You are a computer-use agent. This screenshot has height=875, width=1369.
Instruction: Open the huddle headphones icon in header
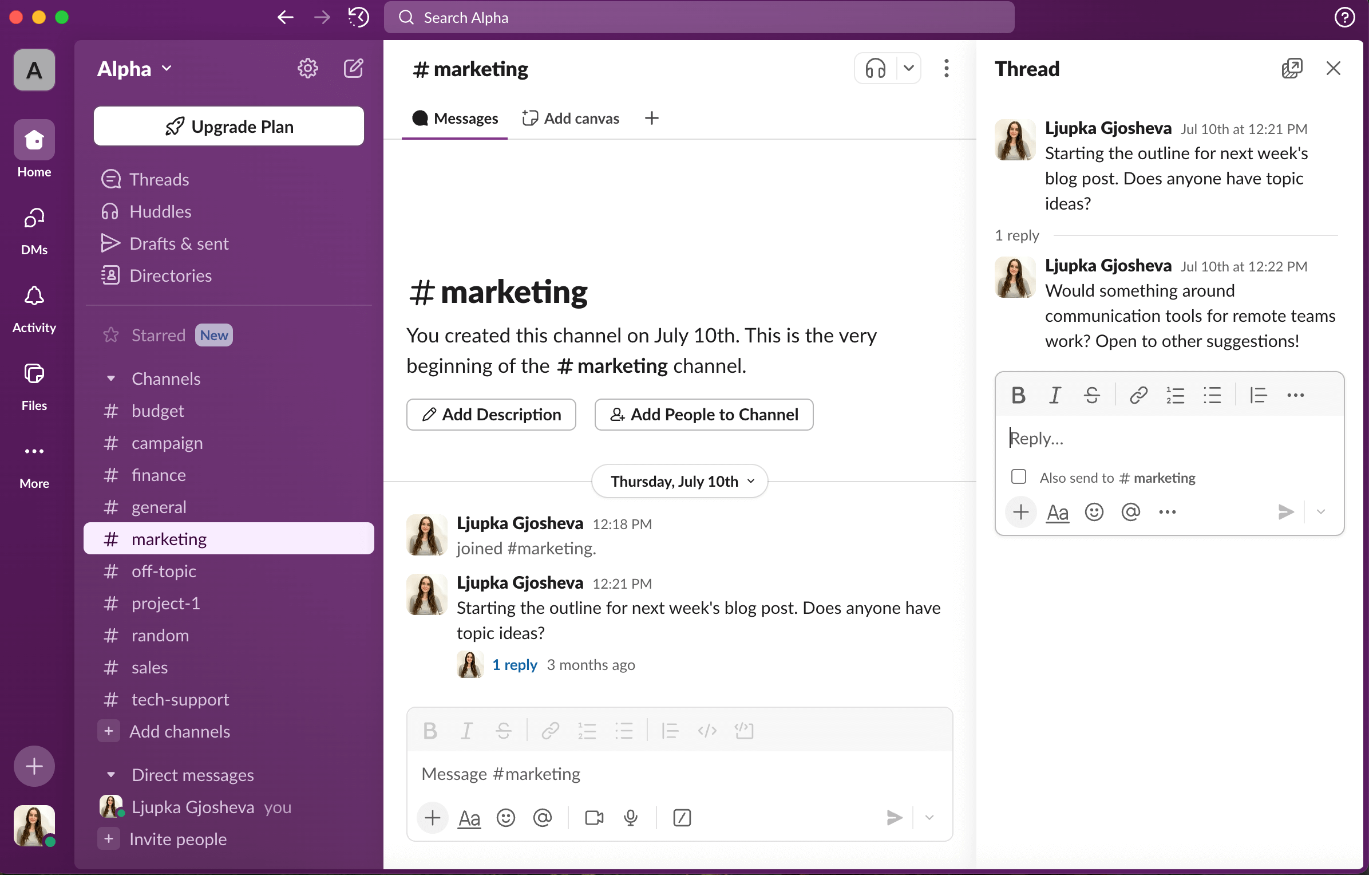(x=875, y=69)
